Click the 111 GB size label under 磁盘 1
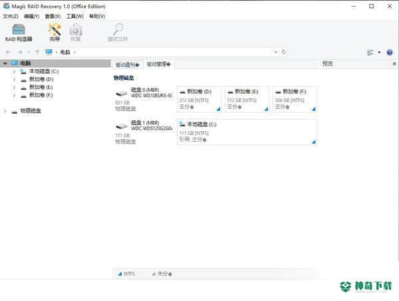This screenshot has width=399, height=301. click(122, 136)
